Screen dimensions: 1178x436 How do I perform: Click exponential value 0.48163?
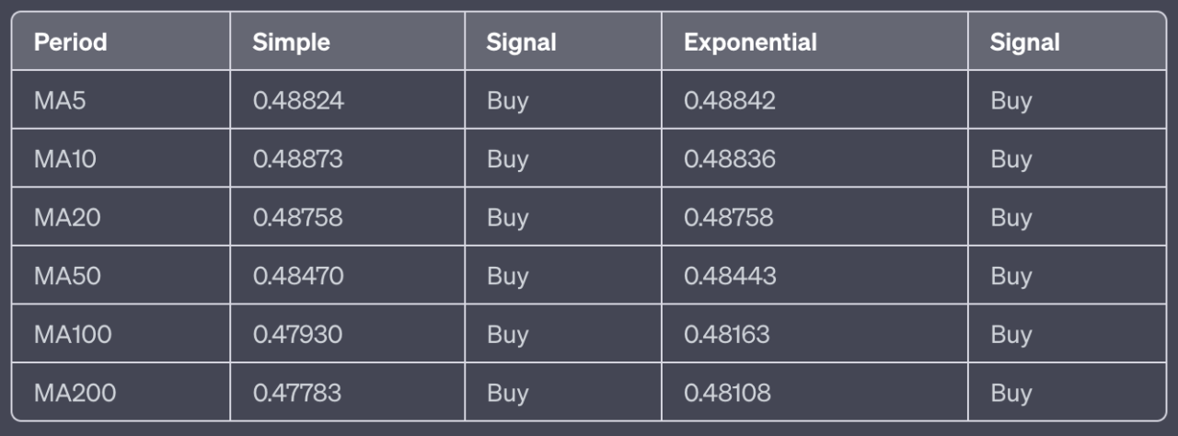[x=726, y=335]
